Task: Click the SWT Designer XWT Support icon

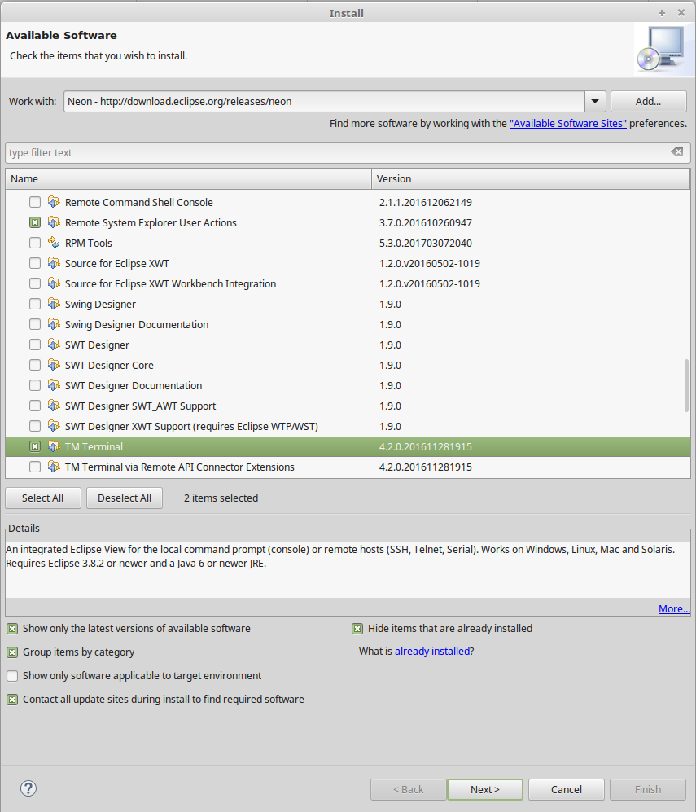Action: (54, 426)
